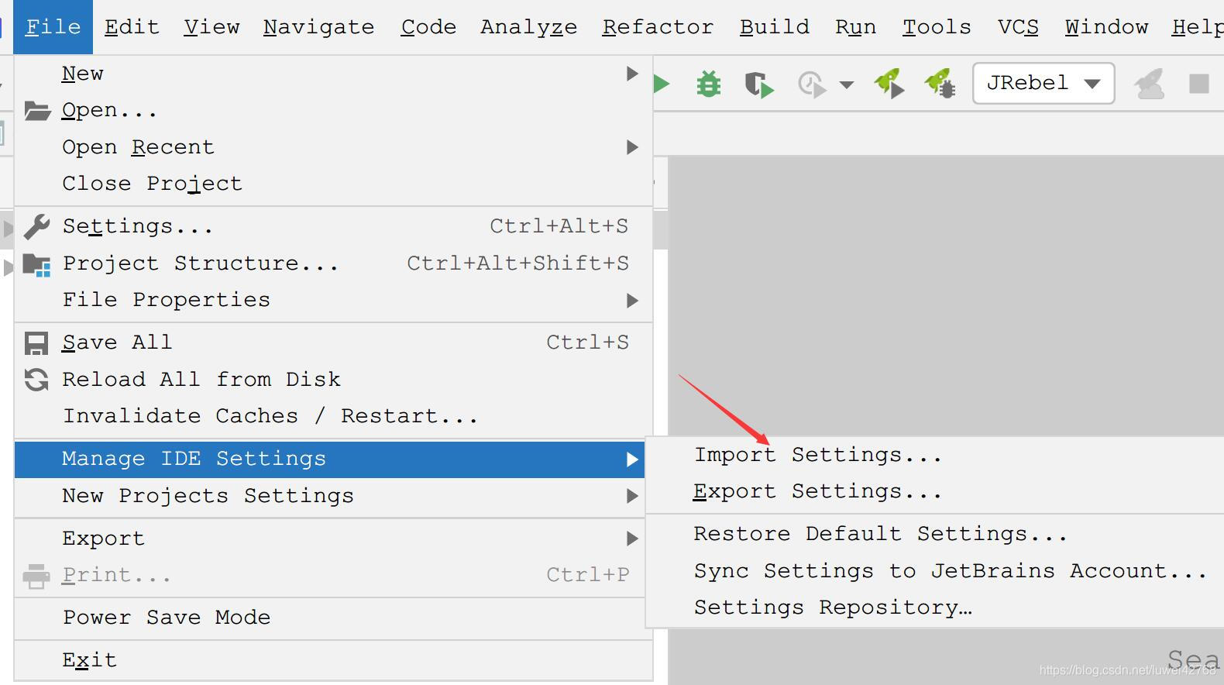This screenshot has height=685, width=1224.
Task: Run with Coverage shield icon
Action: 758,84
